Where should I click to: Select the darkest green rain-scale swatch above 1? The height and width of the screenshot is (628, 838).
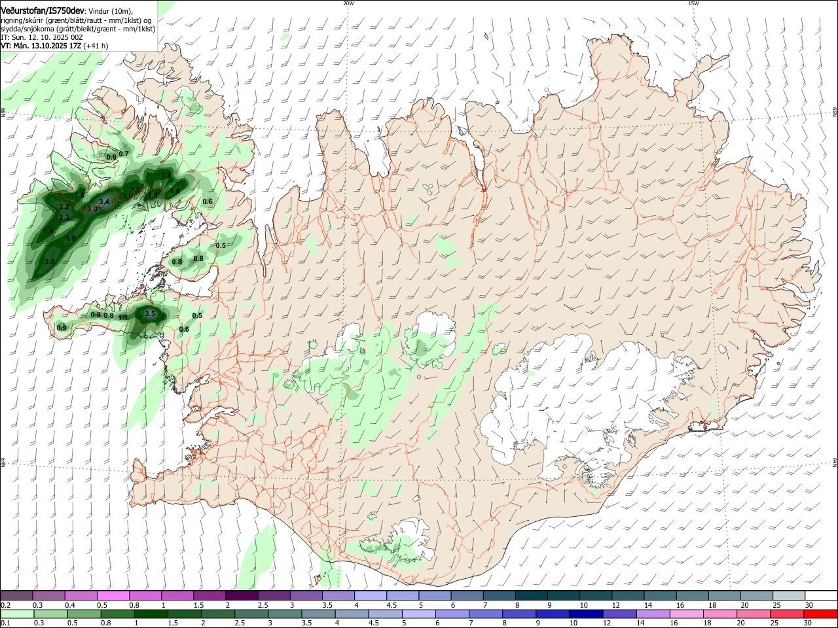(151, 614)
